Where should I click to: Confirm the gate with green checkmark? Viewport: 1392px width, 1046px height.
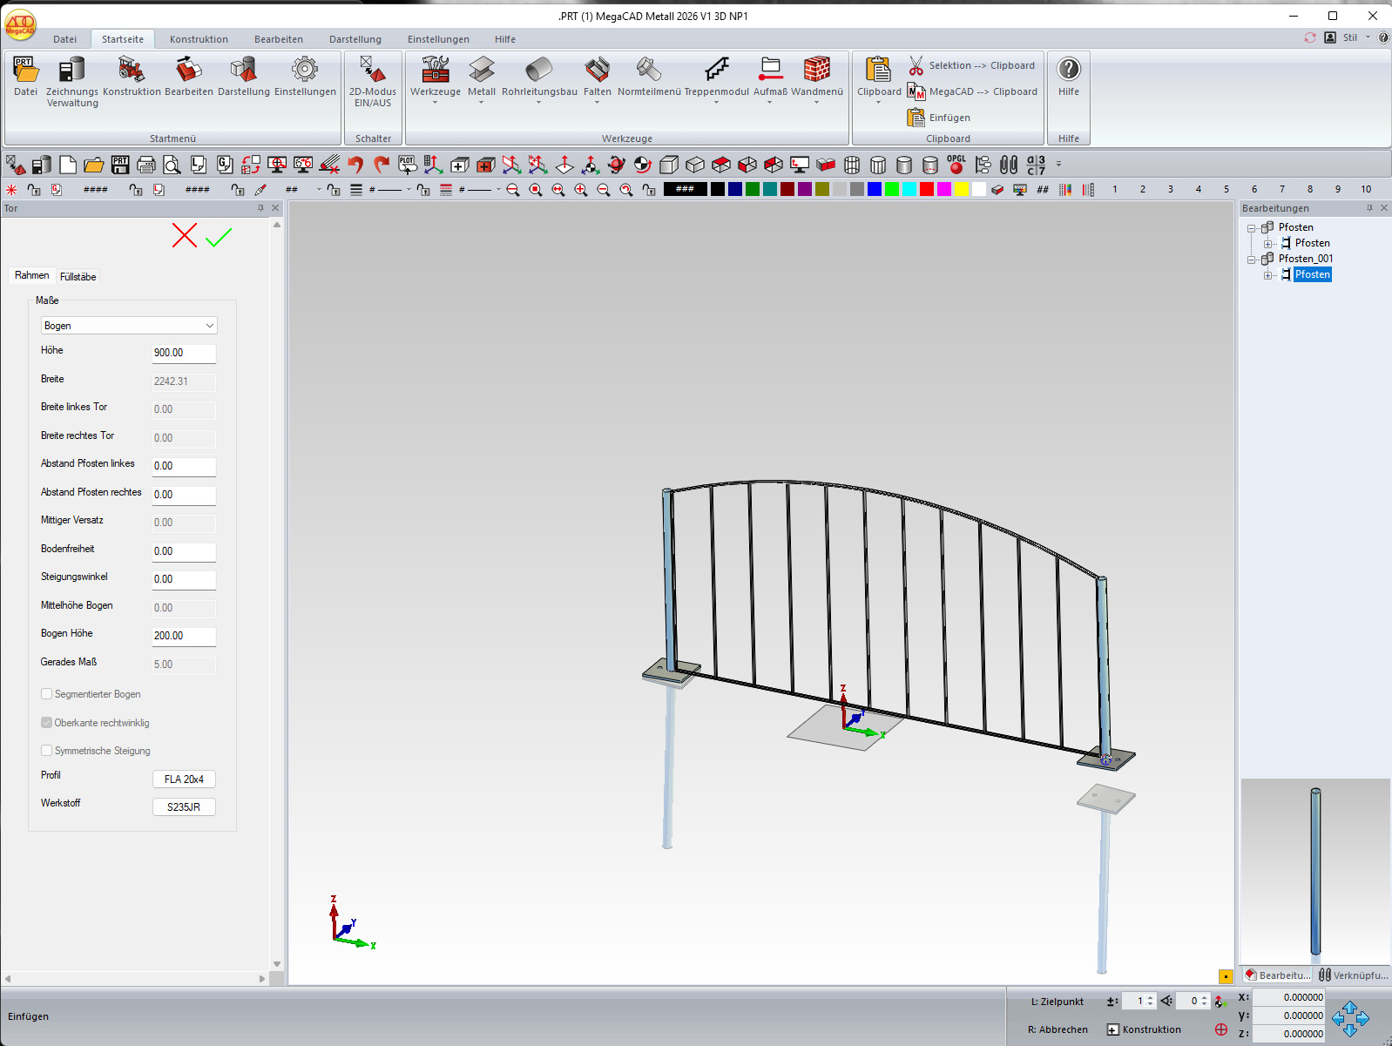click(219, 236)
